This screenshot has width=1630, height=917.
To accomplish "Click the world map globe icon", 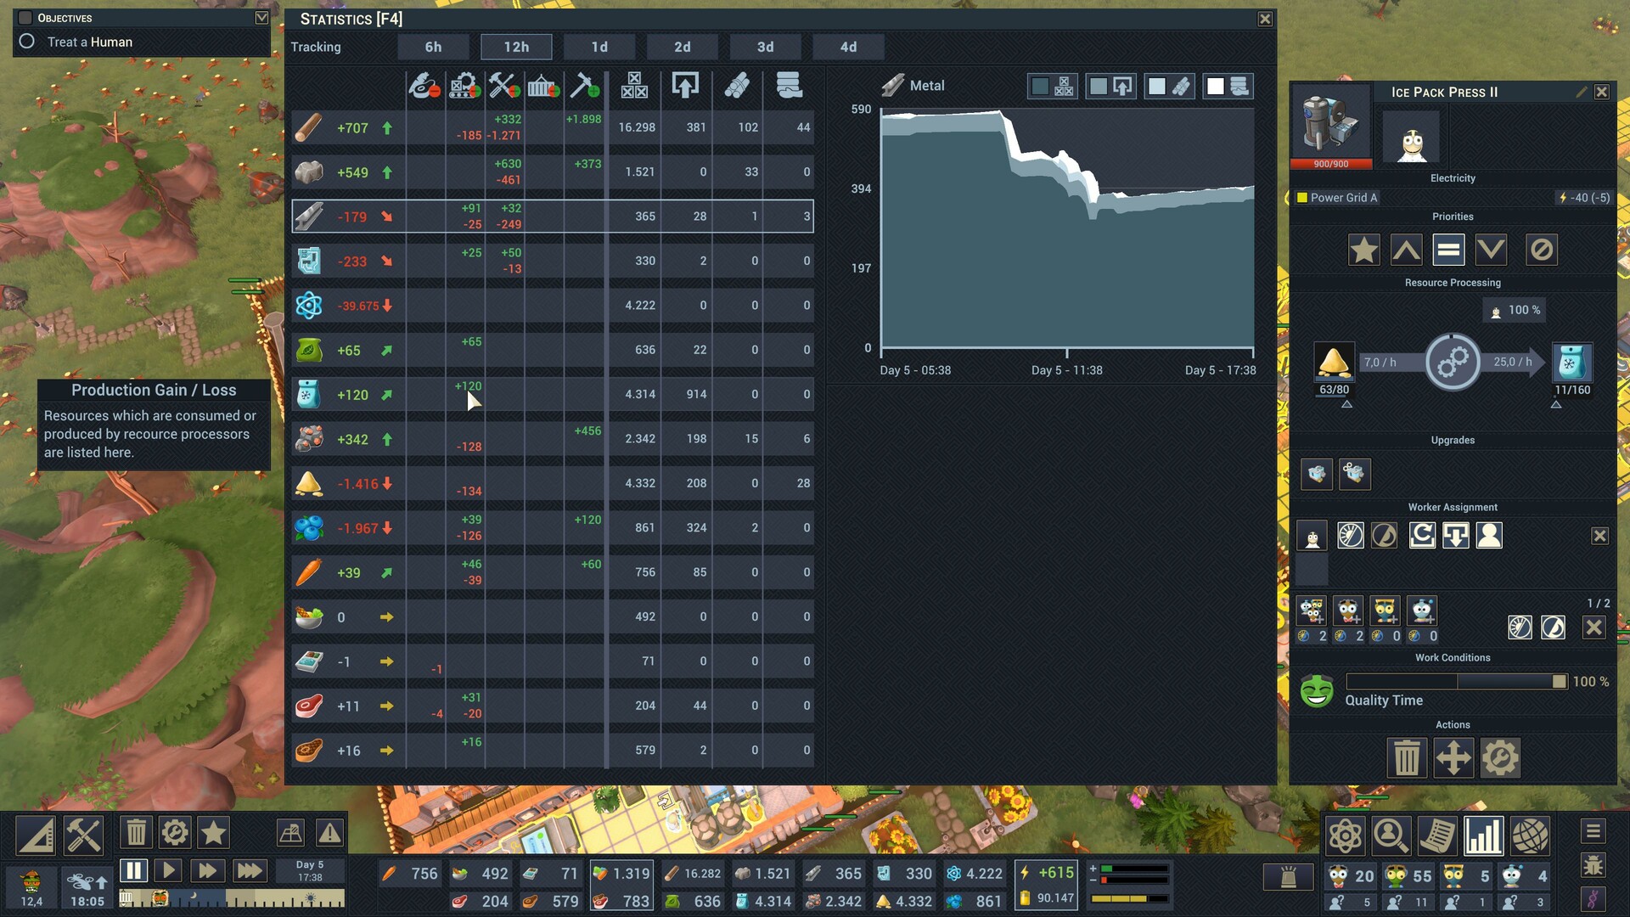I will coord(1530,836).
